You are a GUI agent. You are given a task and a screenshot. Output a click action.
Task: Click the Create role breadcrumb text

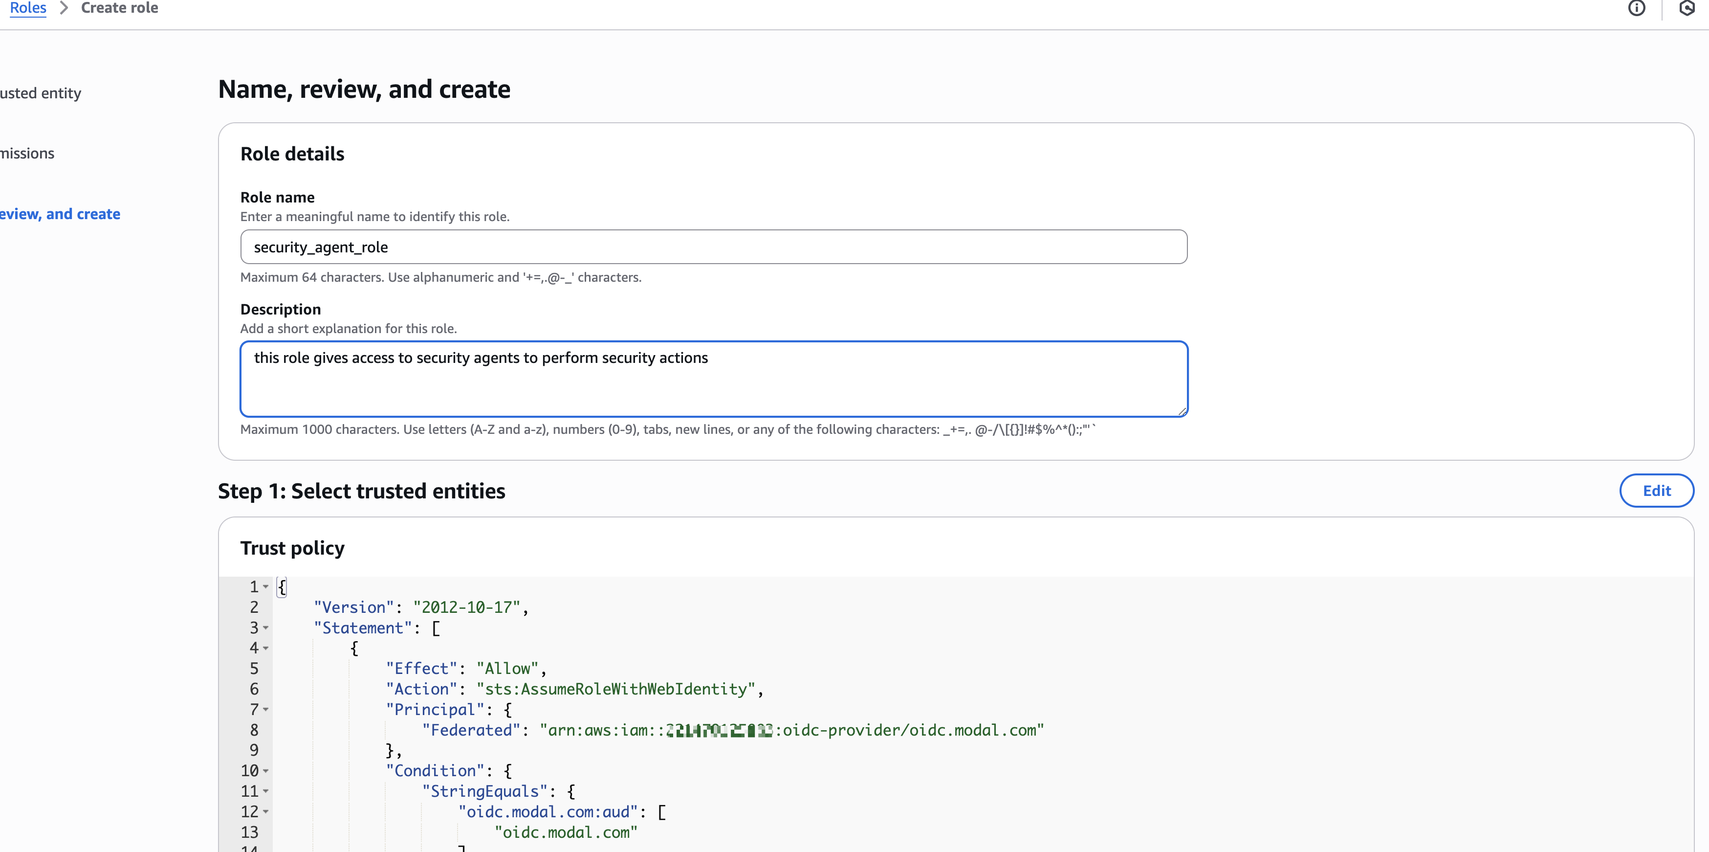click(119, 8)
